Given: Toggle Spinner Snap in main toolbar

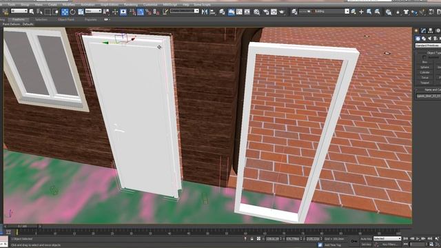Looking at the screenshot, I should click(156, 12).
